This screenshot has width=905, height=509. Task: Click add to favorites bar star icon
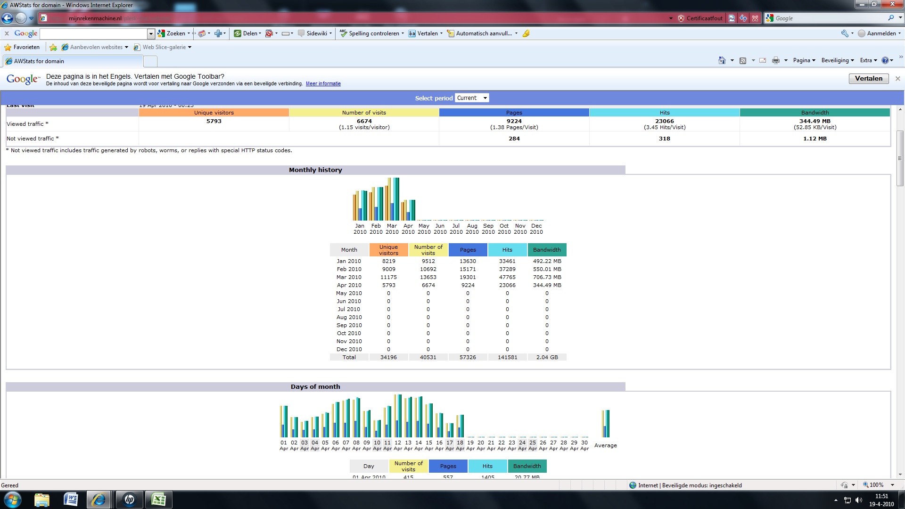click(53, 47)
